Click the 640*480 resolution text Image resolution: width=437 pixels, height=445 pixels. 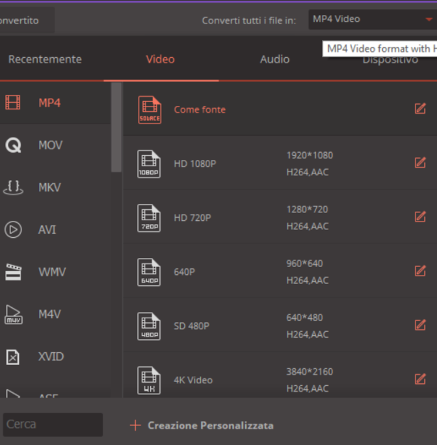pos(304,318)
